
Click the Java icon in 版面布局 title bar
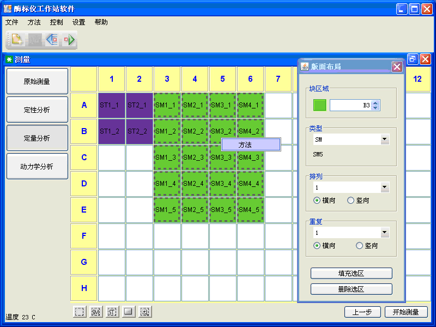pyautogui.click(x=305, y=66)
